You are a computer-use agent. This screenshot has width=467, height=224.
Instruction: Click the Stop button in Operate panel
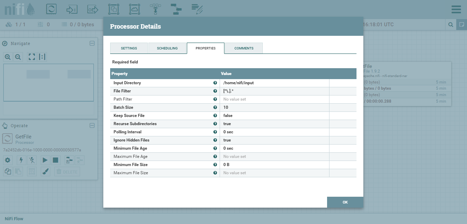pos(55,160)
